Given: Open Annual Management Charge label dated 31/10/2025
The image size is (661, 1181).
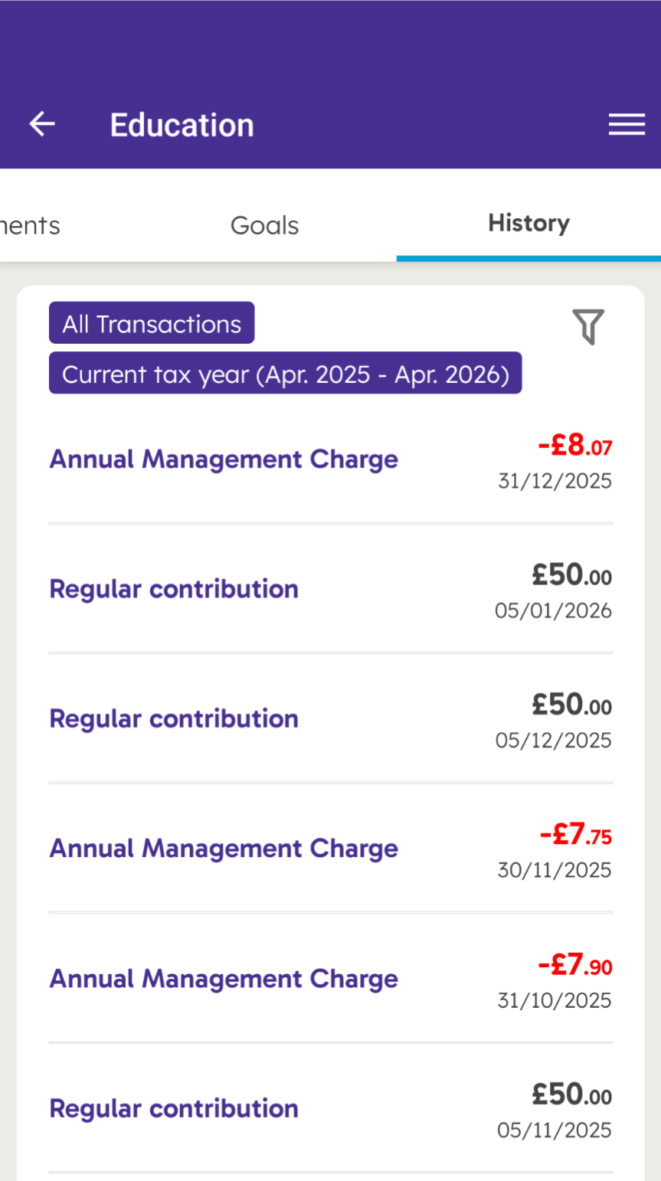Looking at the screenshot, I should click(x=224, y=979).
